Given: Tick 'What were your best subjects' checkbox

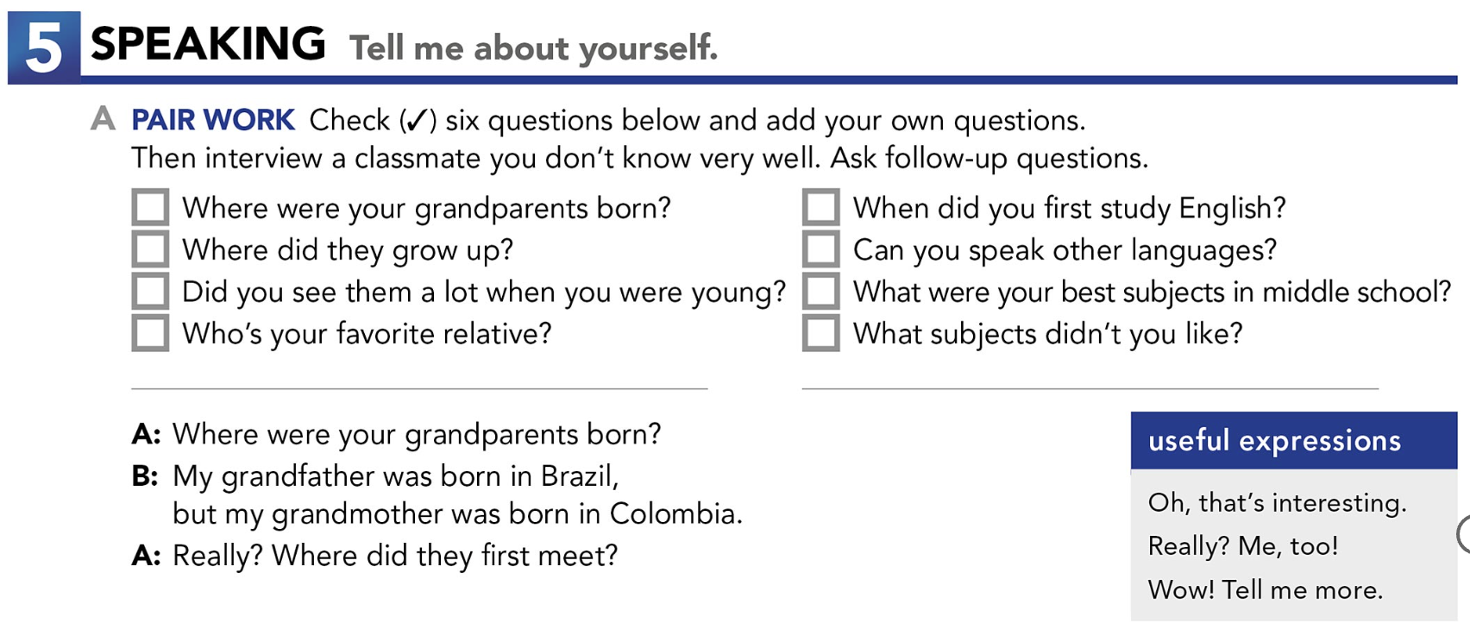Looking at the screenshot, I should (x=820, y=291).
